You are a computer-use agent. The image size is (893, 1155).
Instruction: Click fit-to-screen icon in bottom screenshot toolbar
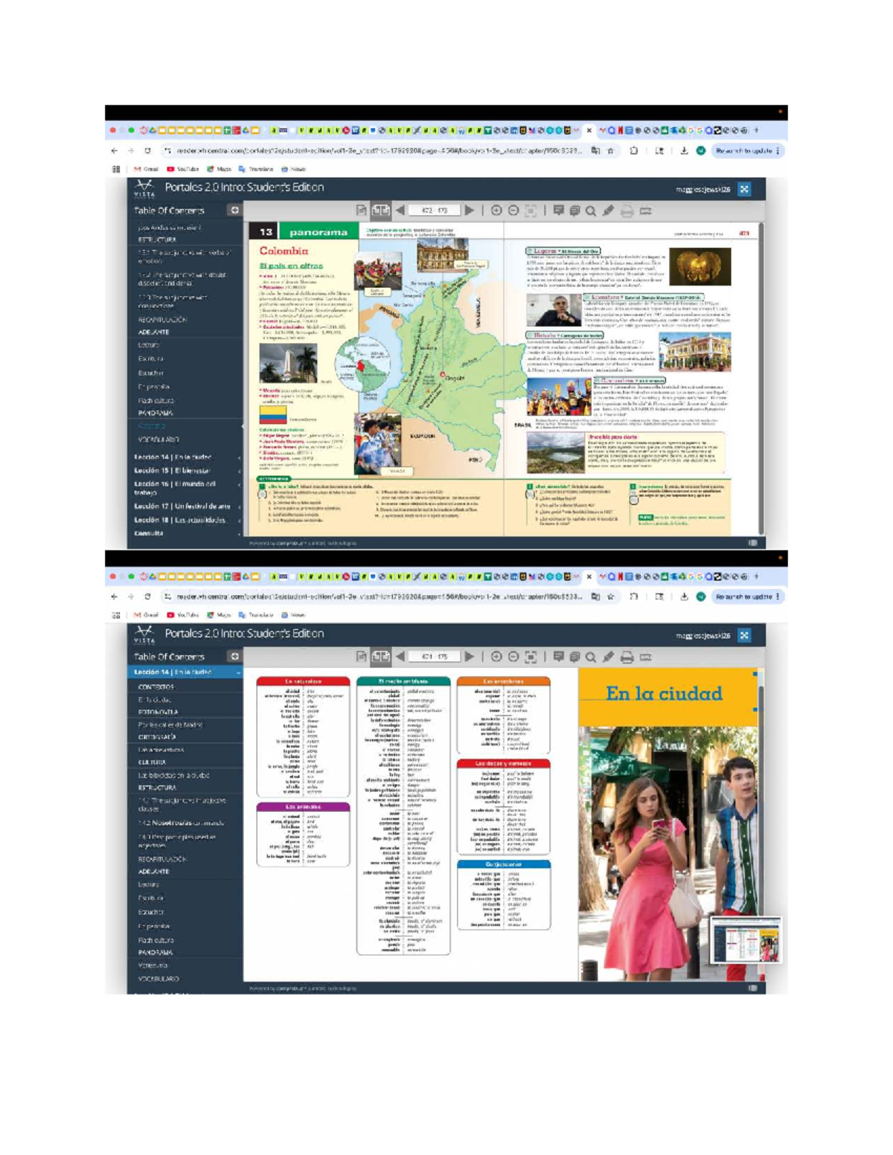coord(531,657)
